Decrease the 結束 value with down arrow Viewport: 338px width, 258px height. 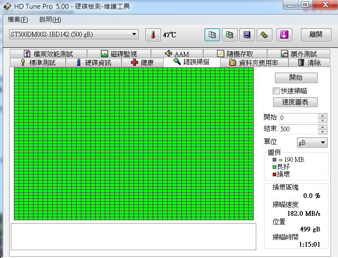[322, 131]
